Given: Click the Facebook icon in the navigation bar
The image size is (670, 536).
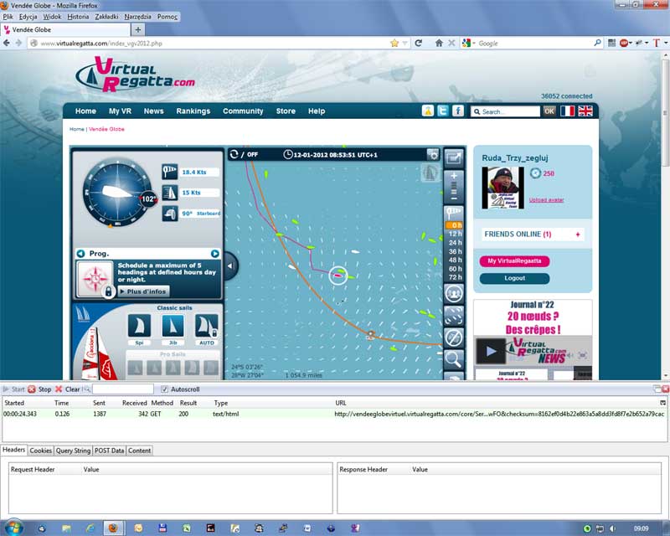Looking at the screenshot, I should [458, 111].
